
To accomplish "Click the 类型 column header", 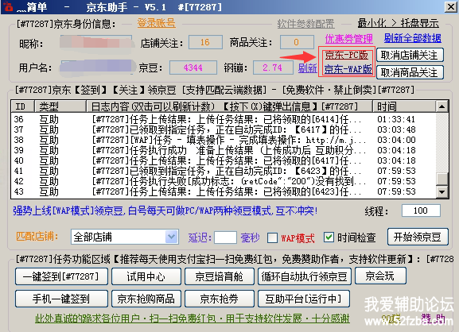I will point(60,106).
